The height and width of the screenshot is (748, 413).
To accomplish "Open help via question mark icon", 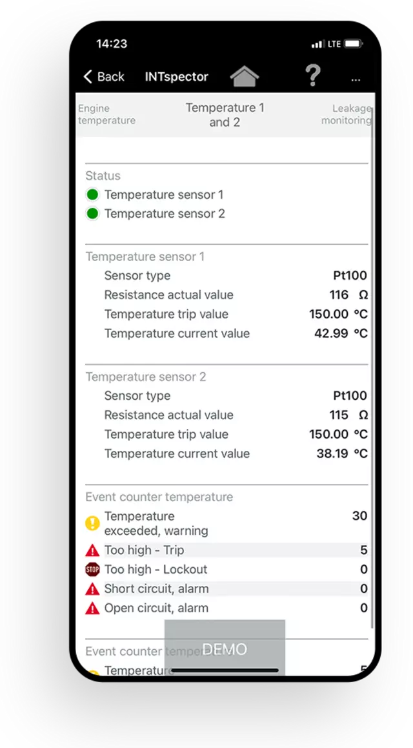I will (312, 76).
